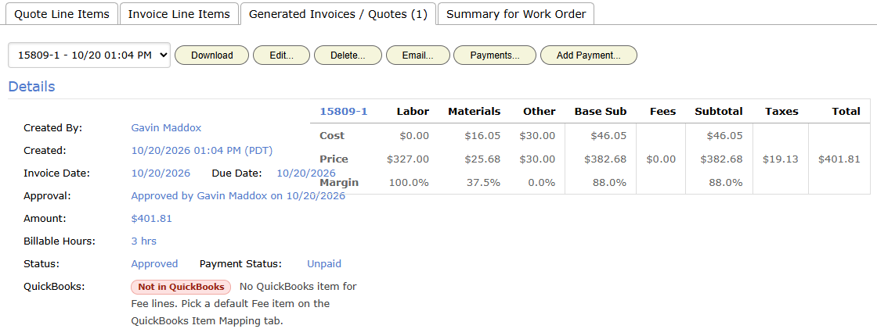Click the Labor cost $0.00 cell
The width and height of the screenshot is (877, 336).
click(x=414, y=136)
